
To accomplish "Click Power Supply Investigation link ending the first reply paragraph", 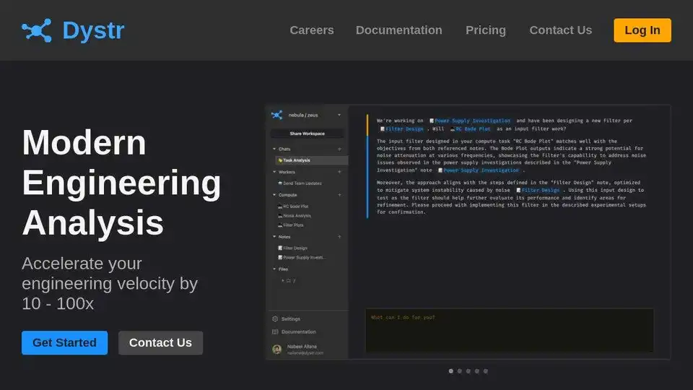I will pyautogui.click(x=479, y=170).
